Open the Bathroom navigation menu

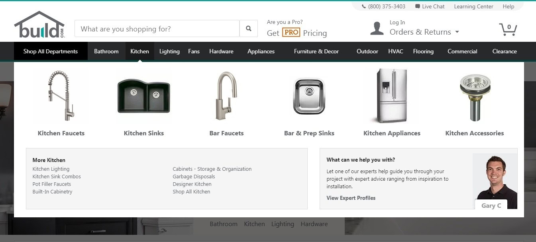(106, 51)
